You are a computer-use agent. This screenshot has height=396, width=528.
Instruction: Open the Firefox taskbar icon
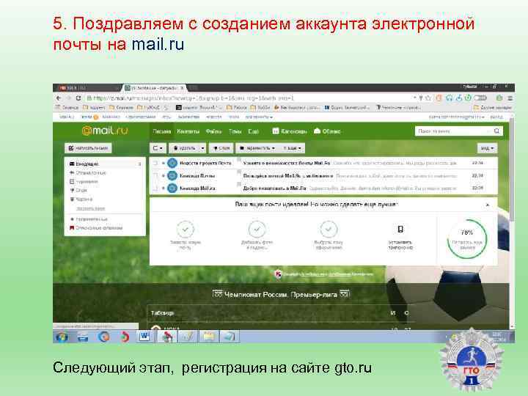103,337
